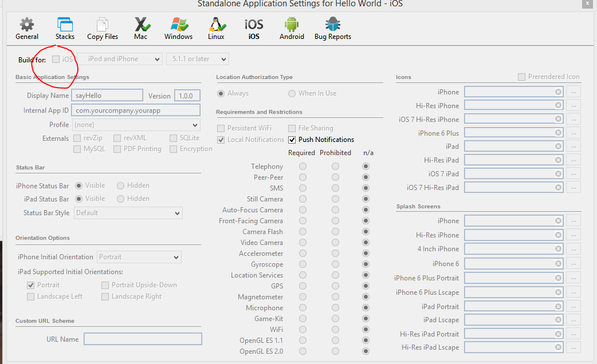Viewport: 597px width, 364px height.
Task: Set Telephony to Required
Action: tap(303, 167)
